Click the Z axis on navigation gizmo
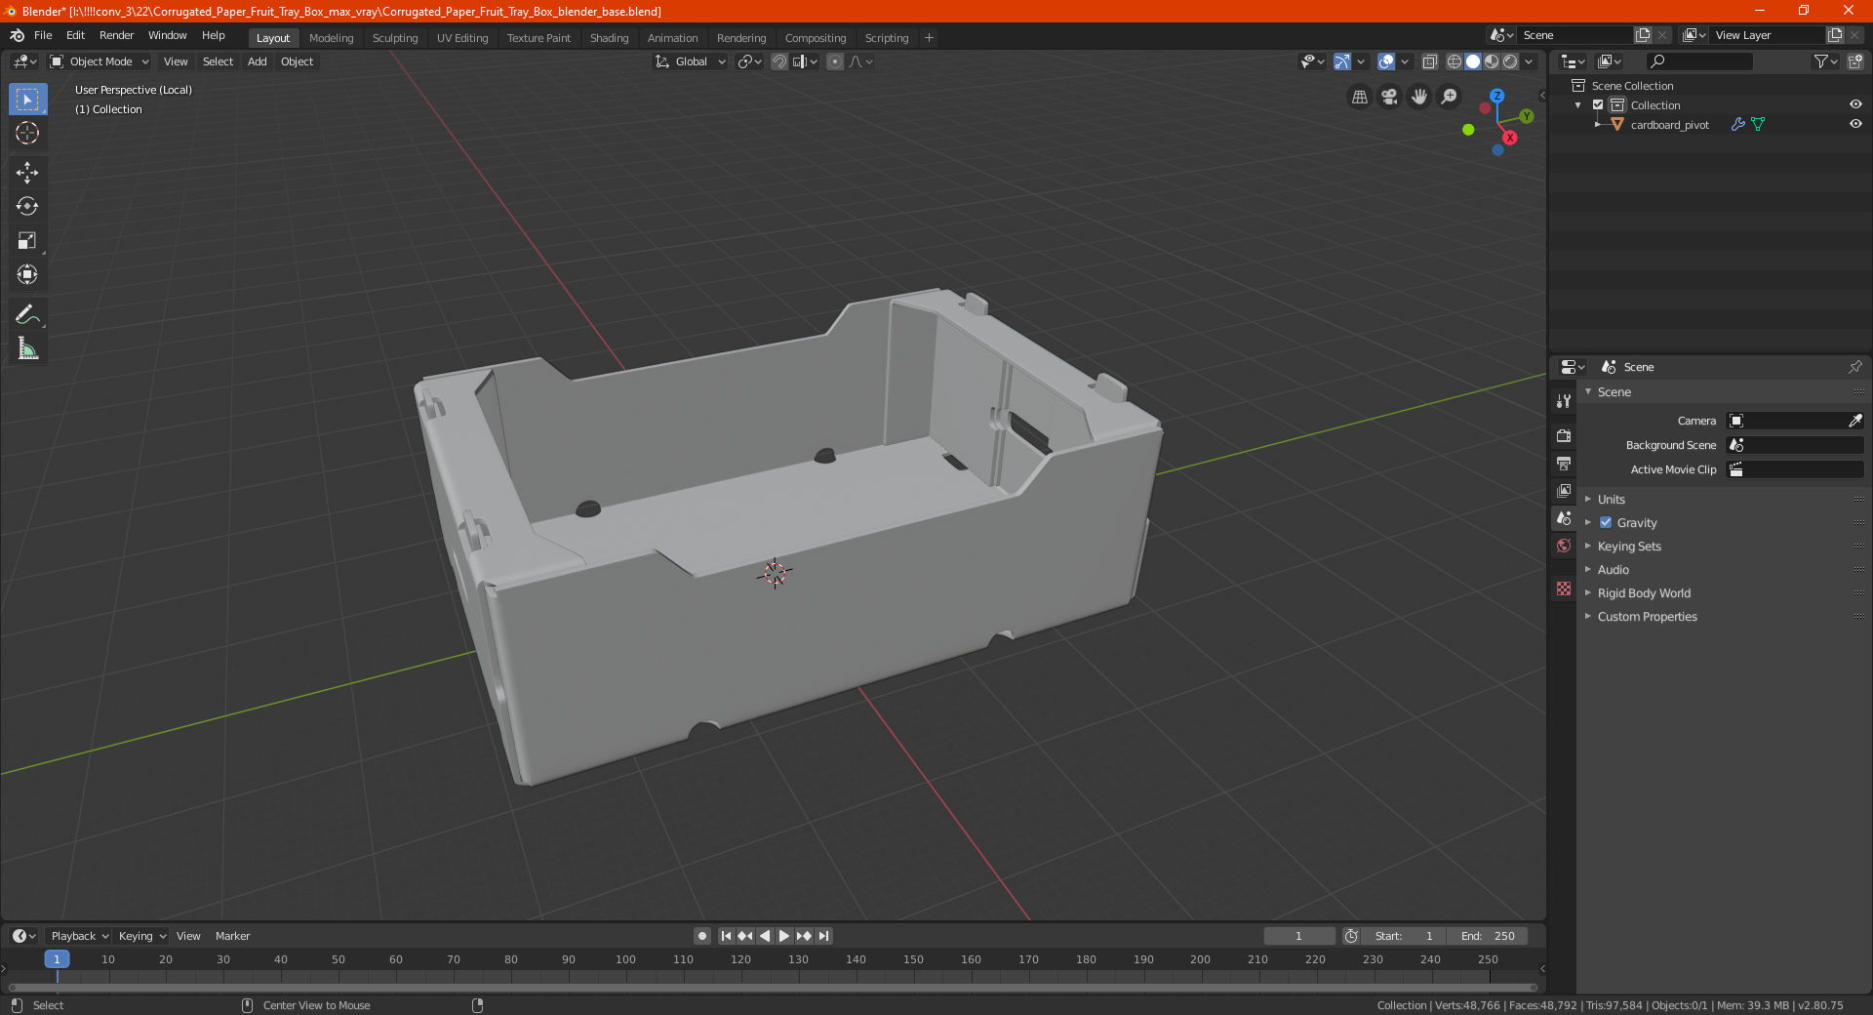Viewport: 1873px width, 1015px height. [x=1496, y=96]
